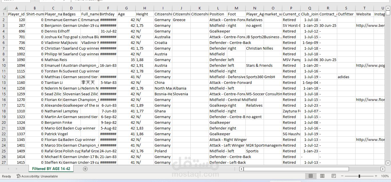Click the horizontal scrollbar left arrow
391x182 pixels.
(241, 169)
